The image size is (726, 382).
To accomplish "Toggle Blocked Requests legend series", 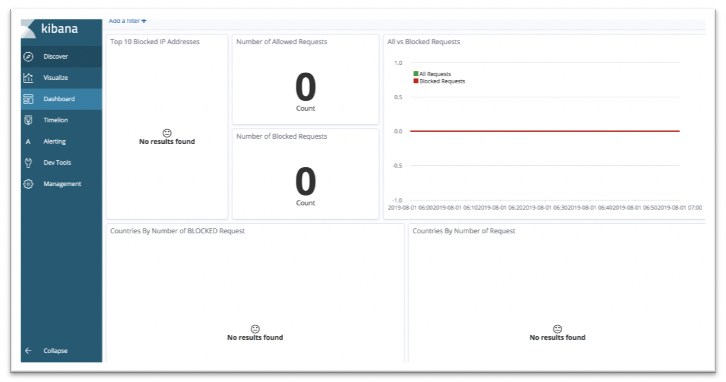I will [442, 81].
